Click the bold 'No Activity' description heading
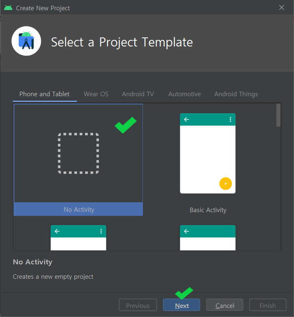This screenshot has width=294, height=317. 32,262
